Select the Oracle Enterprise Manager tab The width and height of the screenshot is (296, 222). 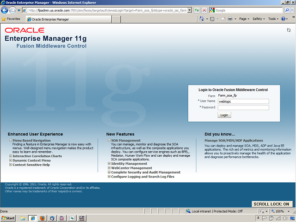(x=68, y=19)
